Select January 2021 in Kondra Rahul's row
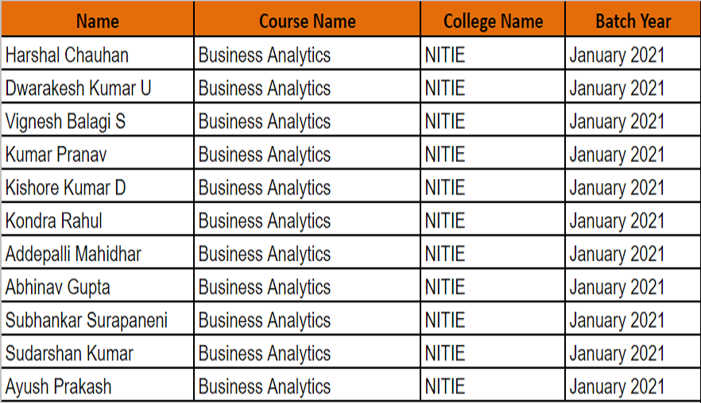The height and width of the screenshot is (403, 701). pos(617,221)
